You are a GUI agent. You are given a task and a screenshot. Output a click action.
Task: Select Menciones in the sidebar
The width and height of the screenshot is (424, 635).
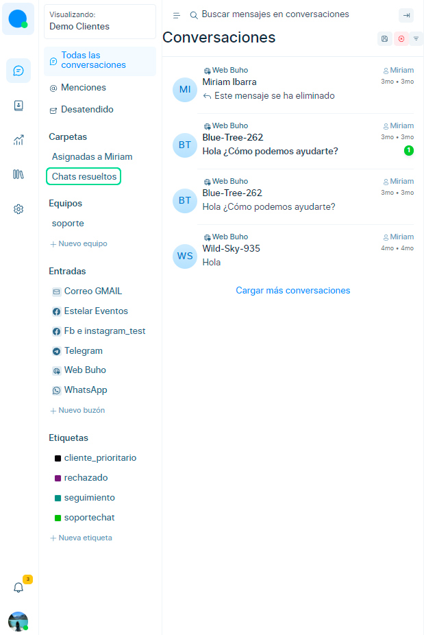point(83,88)
